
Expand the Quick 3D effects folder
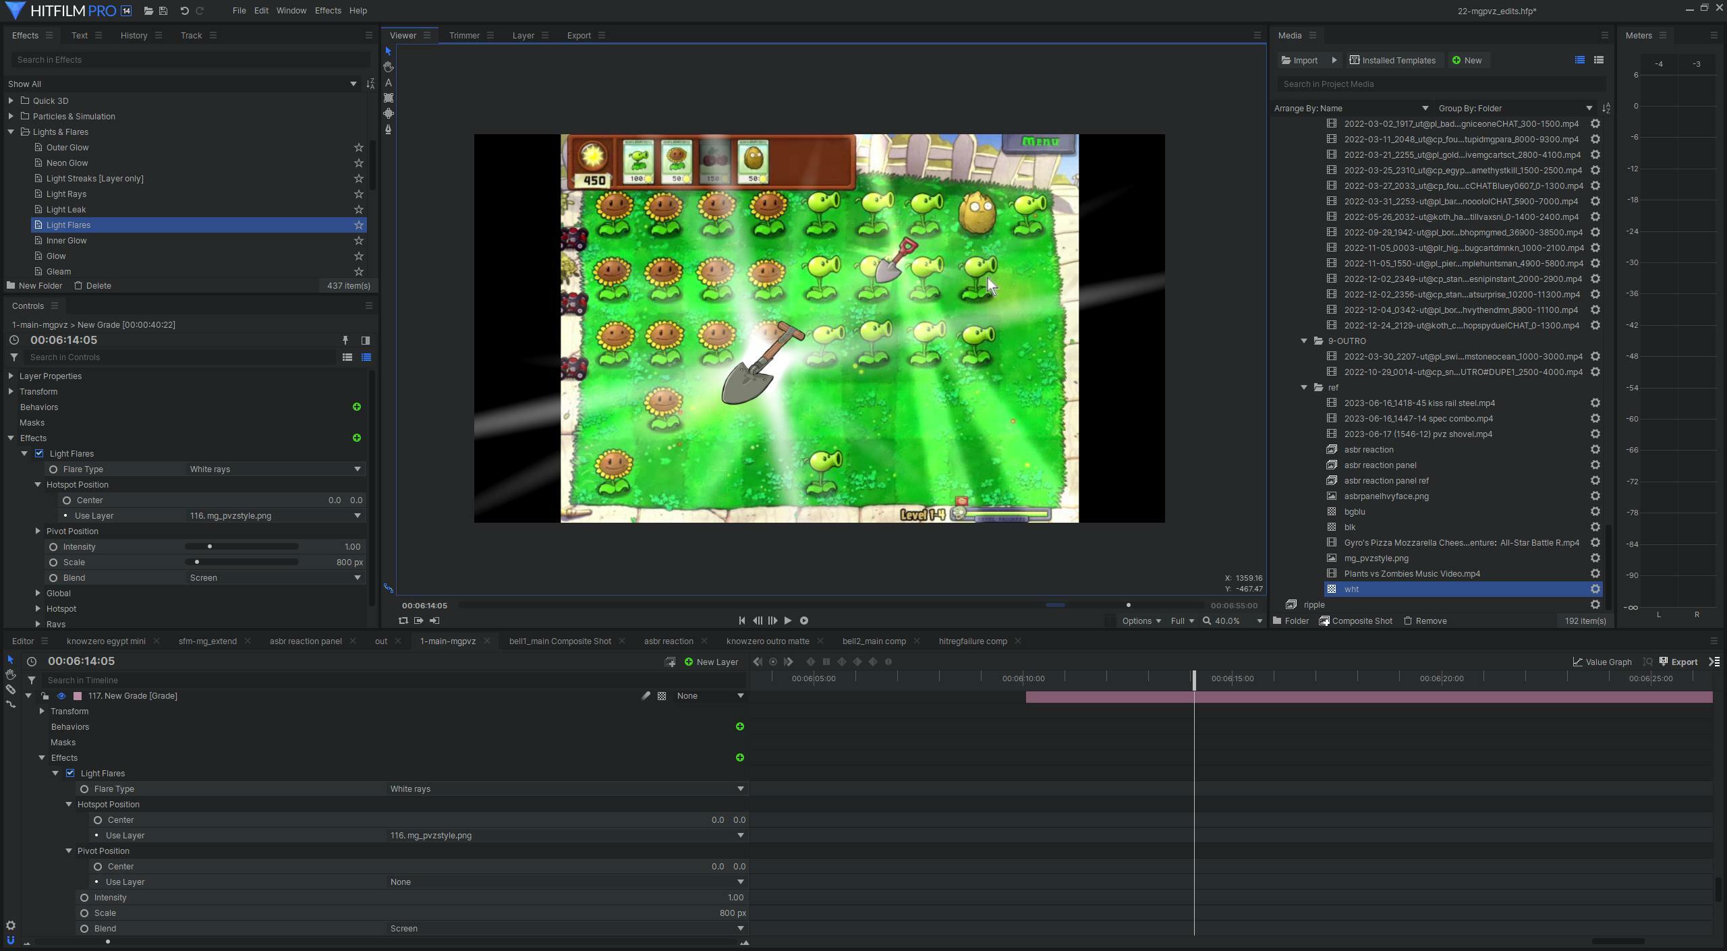[x=11, y=100]
